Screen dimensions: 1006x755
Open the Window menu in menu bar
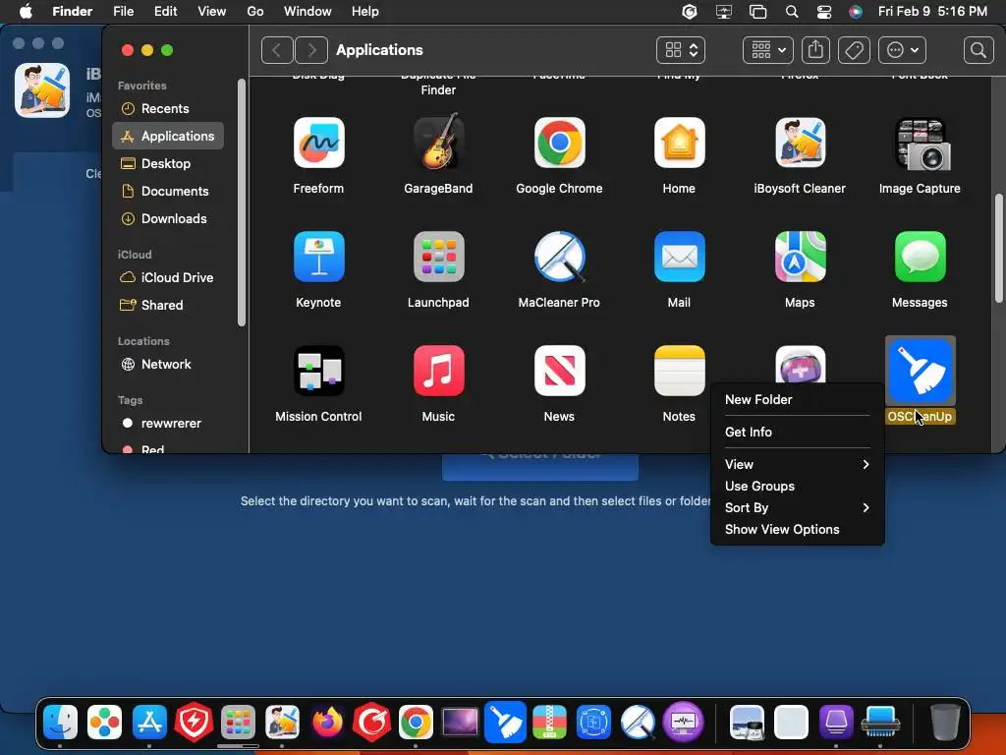307,12
